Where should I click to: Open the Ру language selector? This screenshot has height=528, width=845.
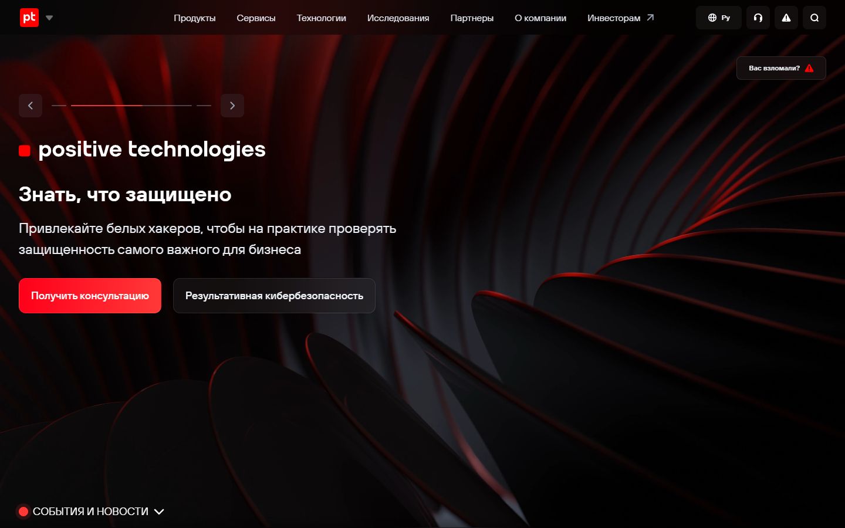pyautogui.click(x=719, y=18)
